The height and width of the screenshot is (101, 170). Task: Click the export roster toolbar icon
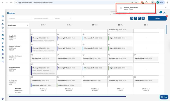coord(136,18)
